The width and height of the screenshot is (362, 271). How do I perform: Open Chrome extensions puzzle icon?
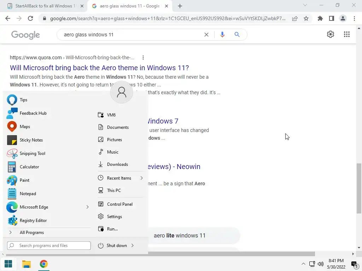coord(320,18)
